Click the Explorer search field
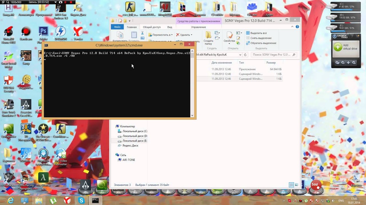 (274, 55)
